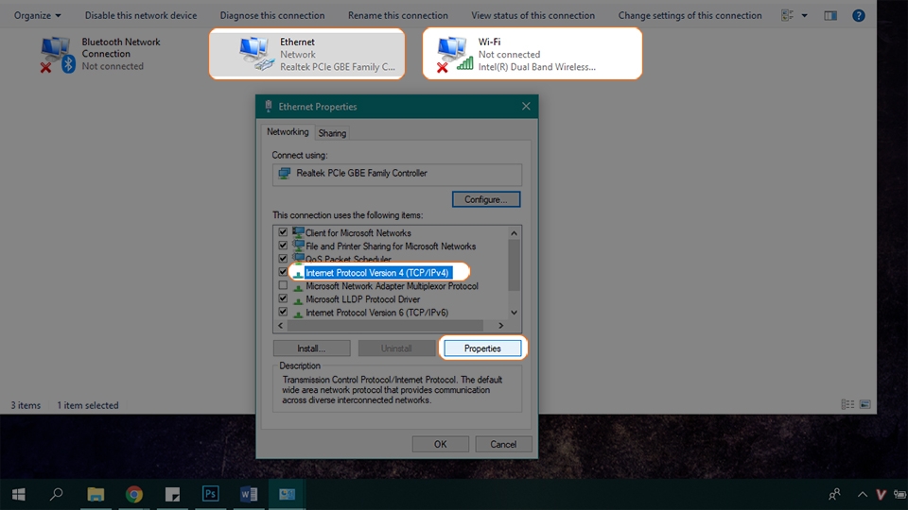The width and height of the screenshot is (908, 510).
Task: Toggle File and Printer Sharing checkbox
Action: click(x=283, y=246)
